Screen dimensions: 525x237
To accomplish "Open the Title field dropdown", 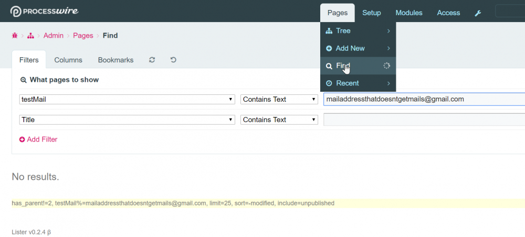I will point(127,120).
